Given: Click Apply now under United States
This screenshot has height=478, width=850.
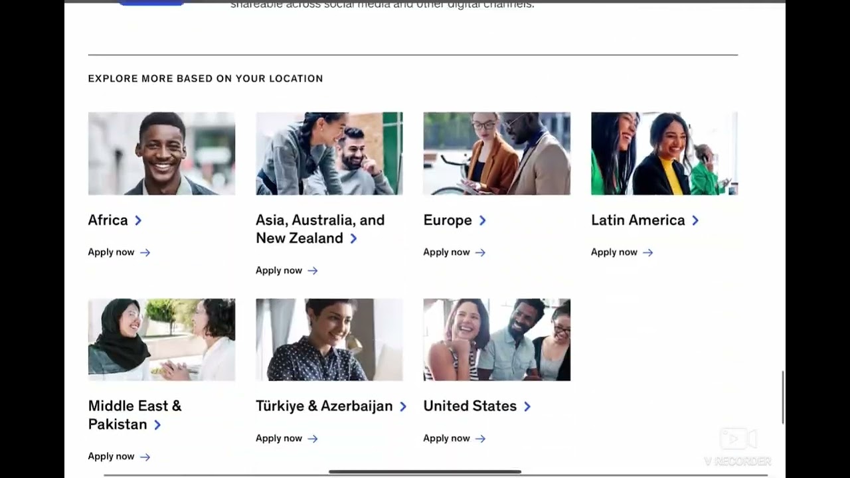Looking at the screenshot, I should click(x=446, y=438).
